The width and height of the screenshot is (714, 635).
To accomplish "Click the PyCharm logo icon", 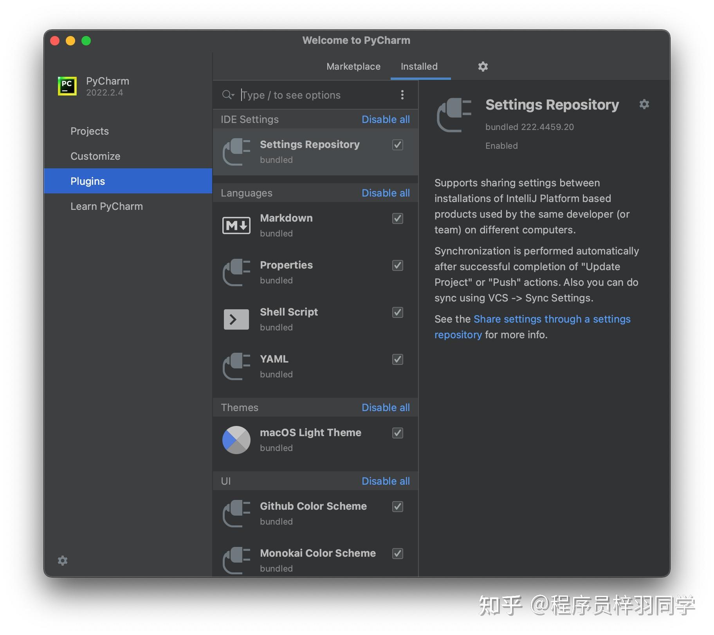I will (x=67, y=86).
